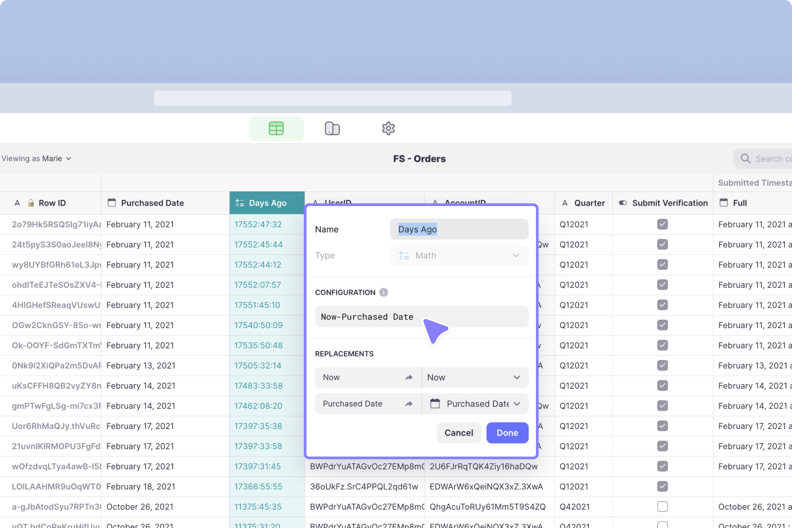Edit the Now-Purchased Date formula field
This screenshot has height=528, width=792.
(421, 316)
